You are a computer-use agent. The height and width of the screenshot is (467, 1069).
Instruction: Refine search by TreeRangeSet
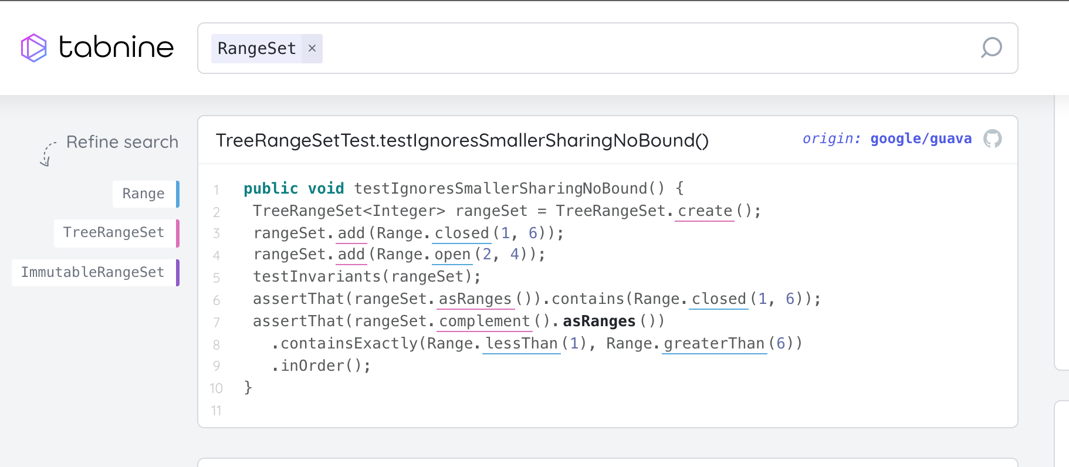pyautogui.click(x=116, y=233)
